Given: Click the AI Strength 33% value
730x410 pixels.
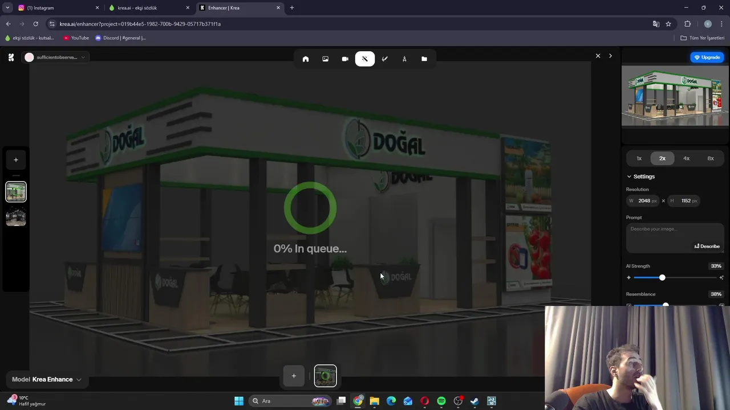Looking at the screenshot, I should tap(716, 266).
